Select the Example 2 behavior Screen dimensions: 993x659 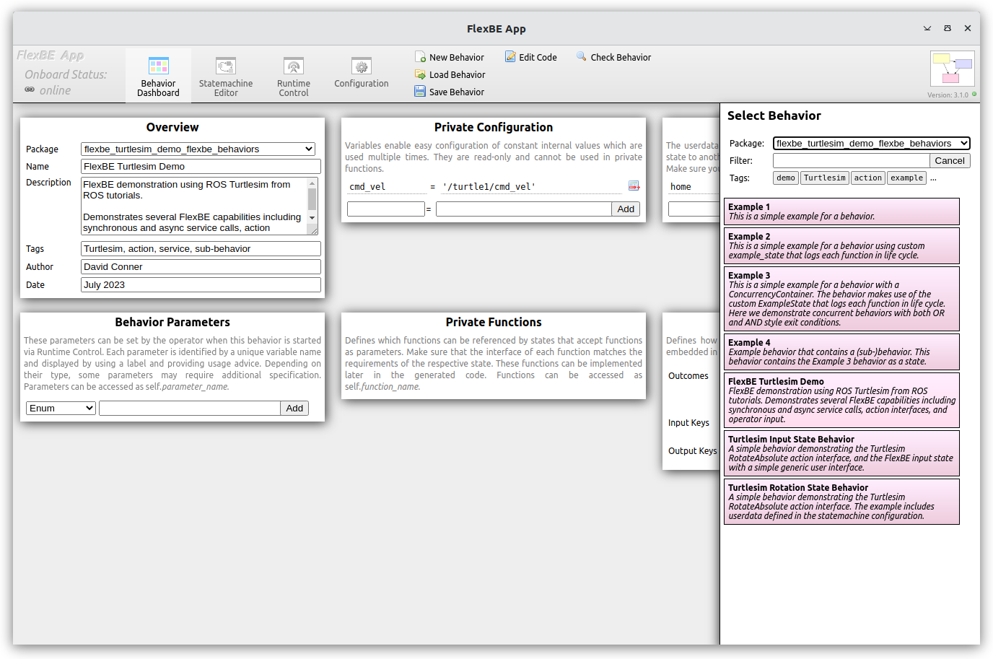(x=841, y=246)
